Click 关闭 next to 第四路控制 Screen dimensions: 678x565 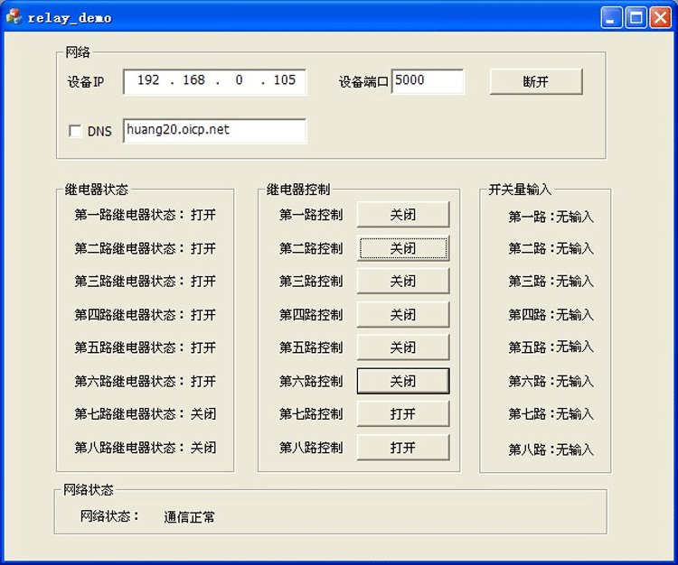coord(402,315)
